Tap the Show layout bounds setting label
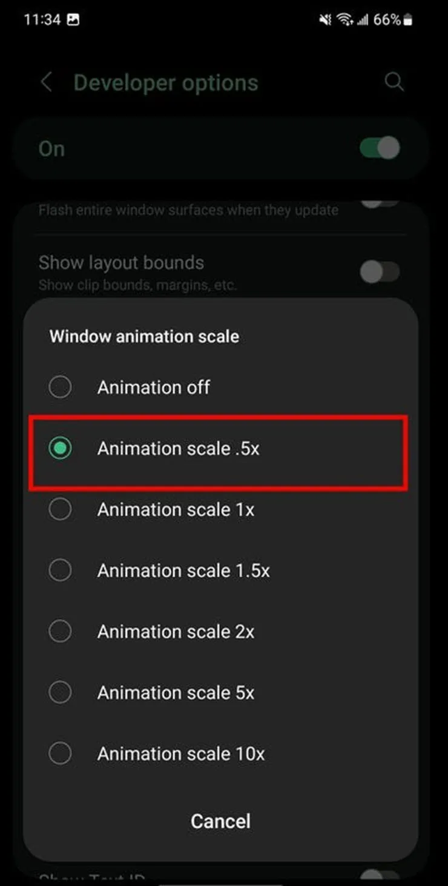The height and width of the screenshot is (886, 448). [x=121, y=263]
